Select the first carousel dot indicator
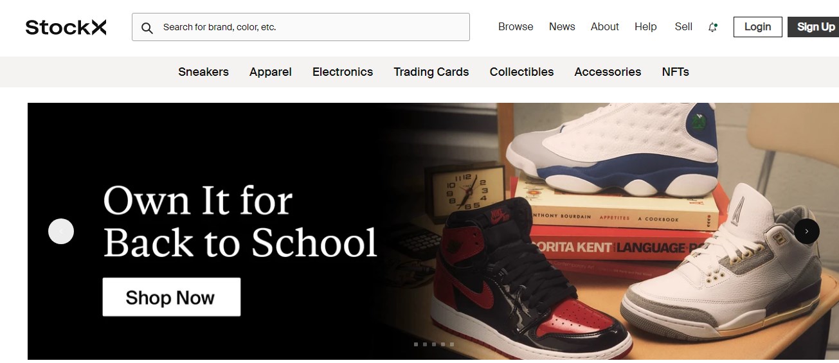 pos(416,344)
